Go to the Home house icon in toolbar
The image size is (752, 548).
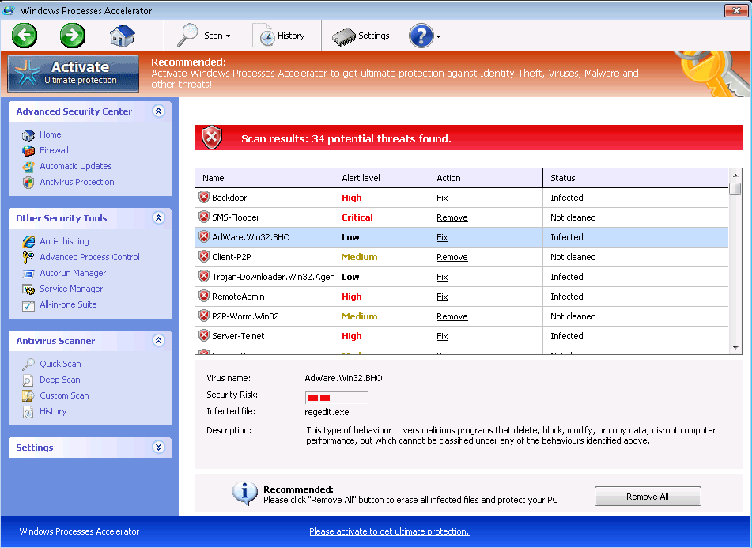tap(122, 36)
